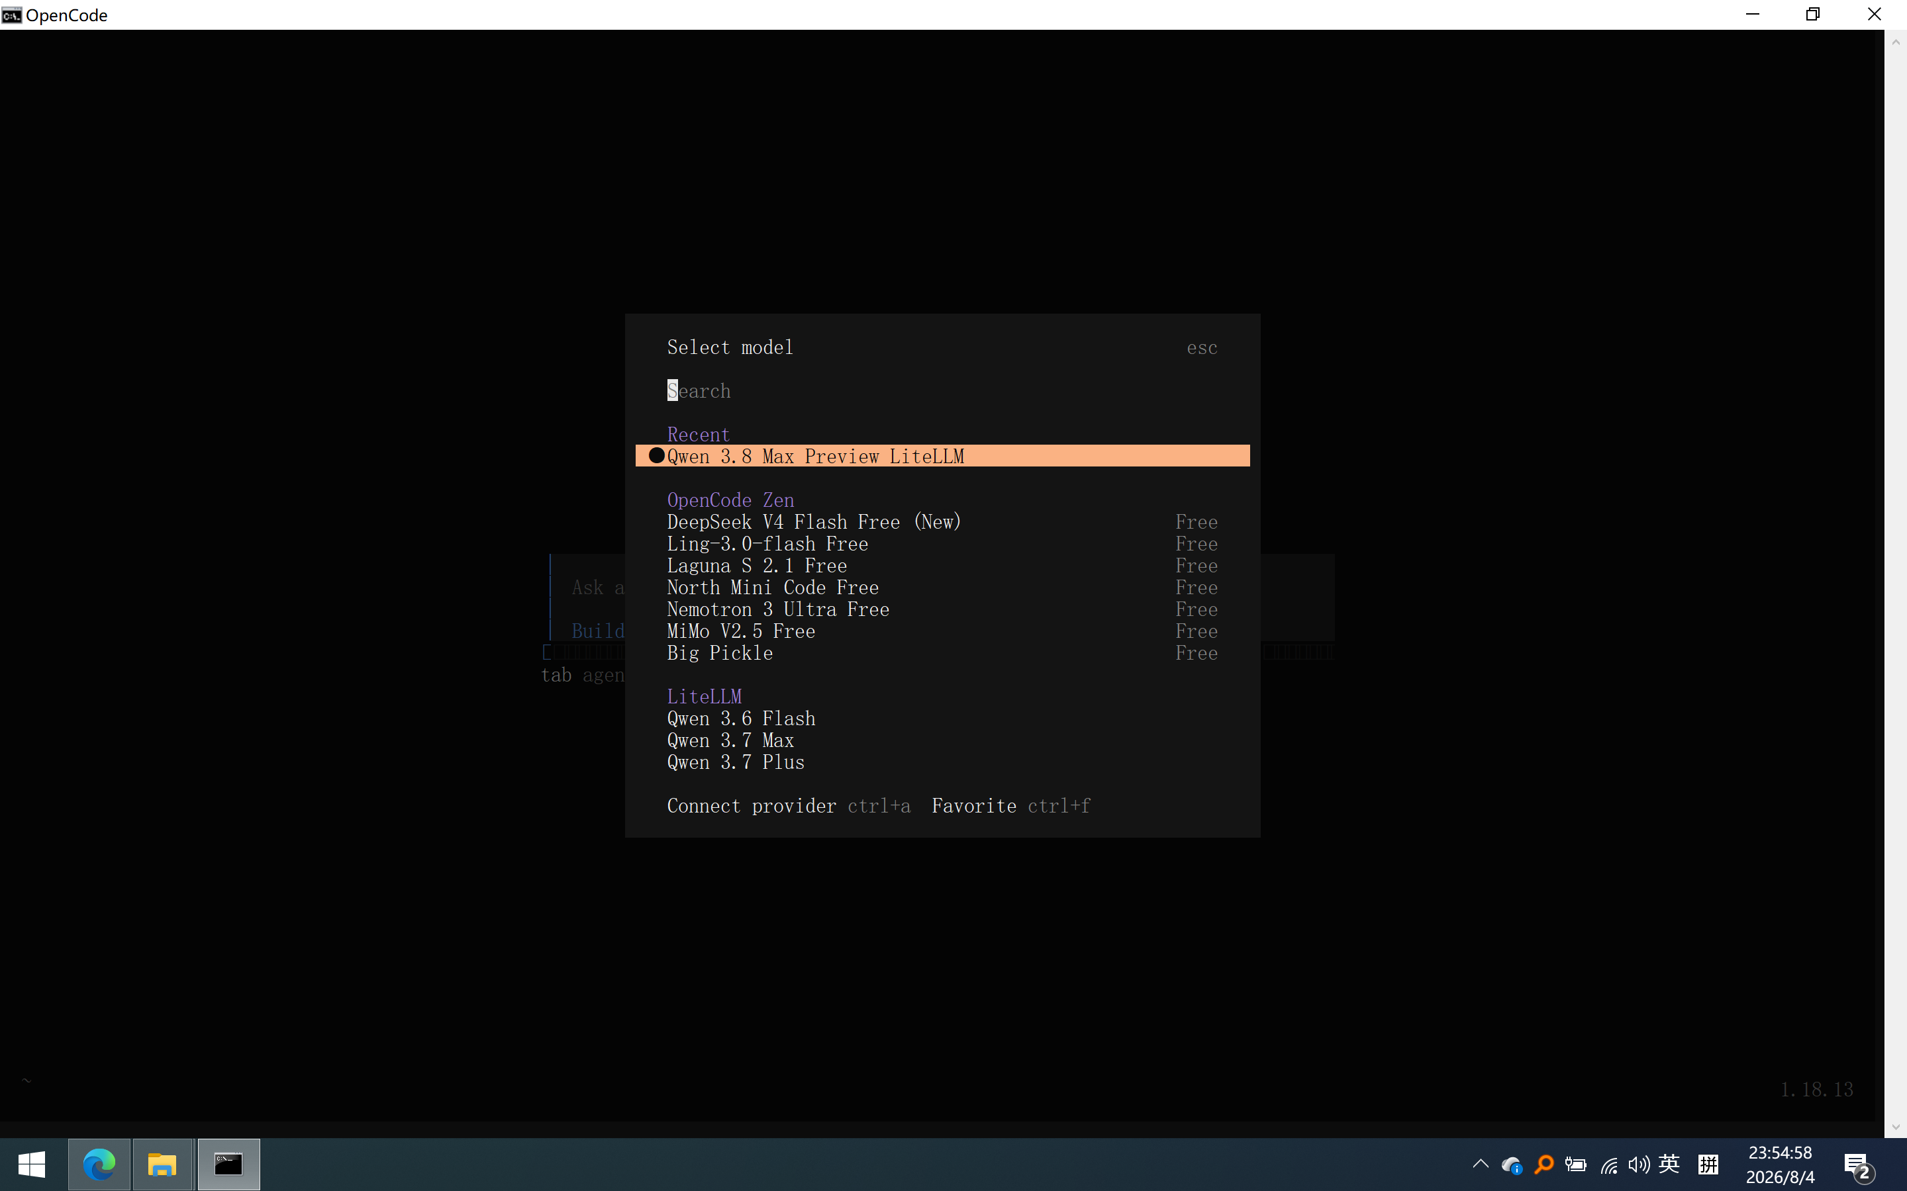Select Qwen 3.8 Max Preview LiteLLM model

(942, 456)
